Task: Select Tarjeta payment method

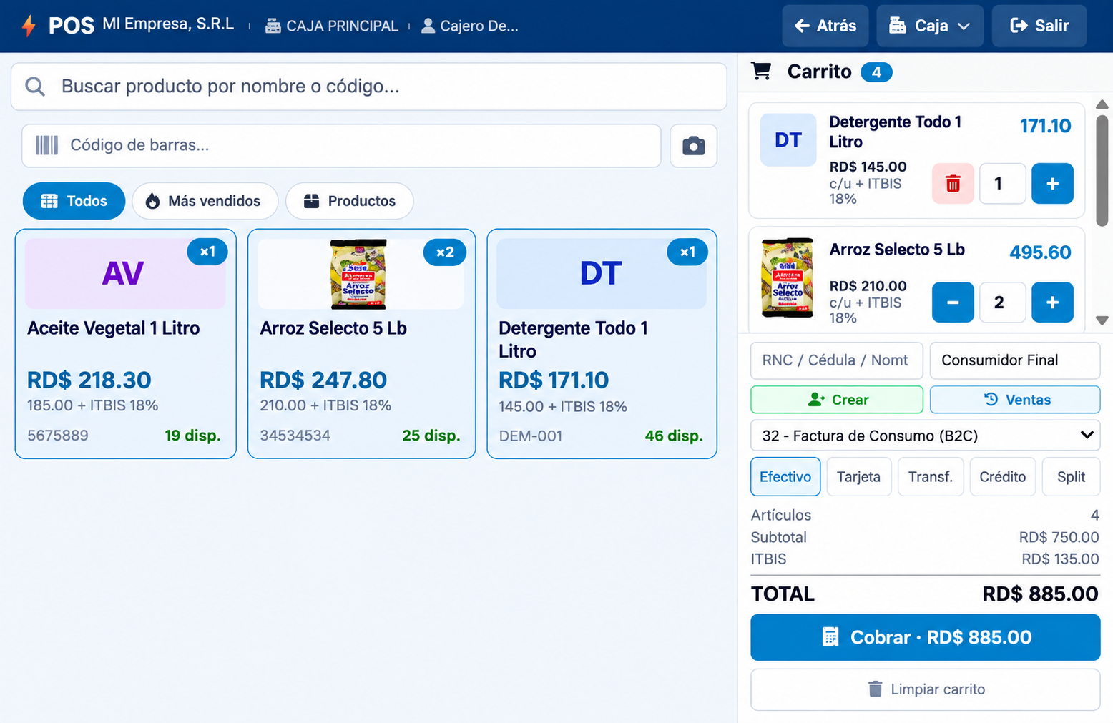Action: coord(858,477)
